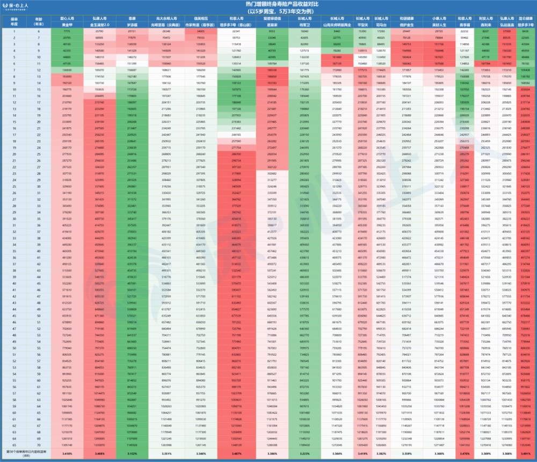Click the 昆仑健康 company header

[x=526, y=18]
